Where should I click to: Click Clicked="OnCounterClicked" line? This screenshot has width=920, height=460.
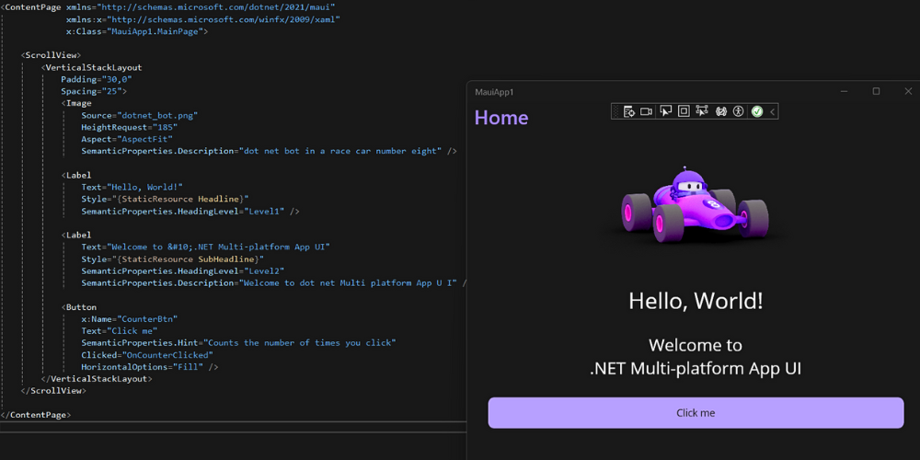click(146, 355)
